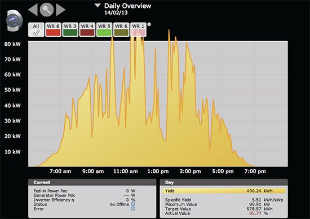Go to previous day with left arrow
This screenshot has height=219, width=310.
[33, 10]
